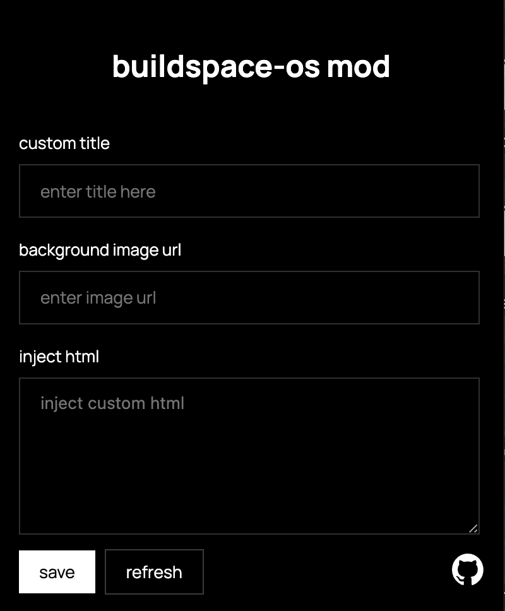
Task: Focus the inject html textarea
Action: [x=249, y=456]
